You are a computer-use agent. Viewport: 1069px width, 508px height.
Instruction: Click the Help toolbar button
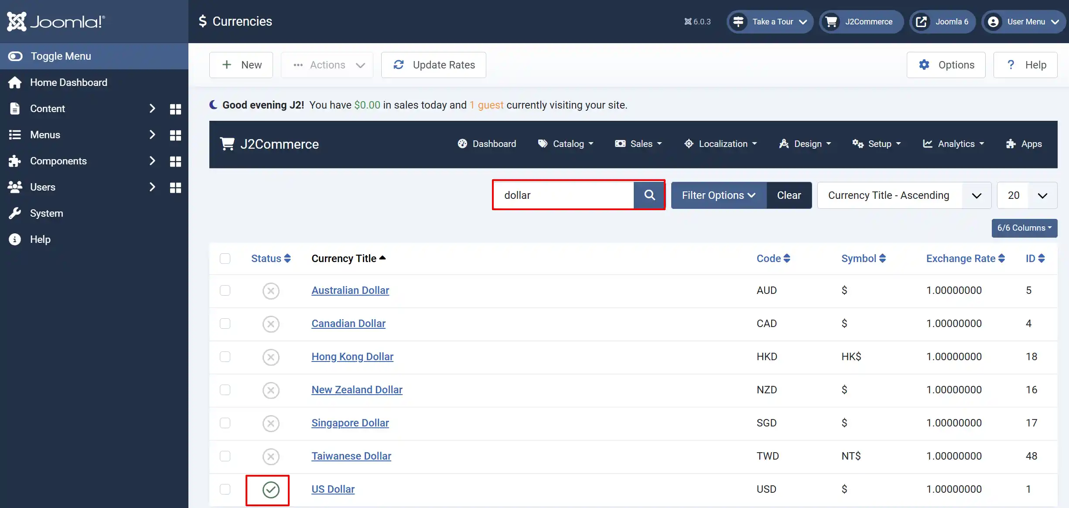tap(1025, 65)
